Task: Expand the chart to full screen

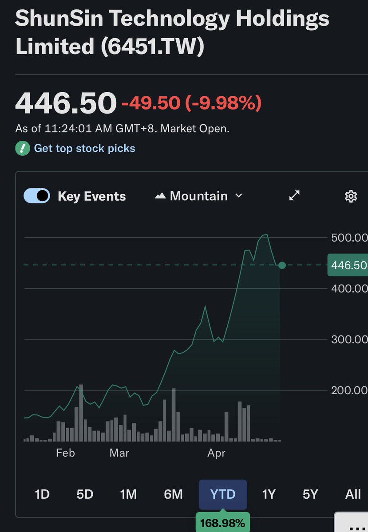Action: tap(294, 196)
